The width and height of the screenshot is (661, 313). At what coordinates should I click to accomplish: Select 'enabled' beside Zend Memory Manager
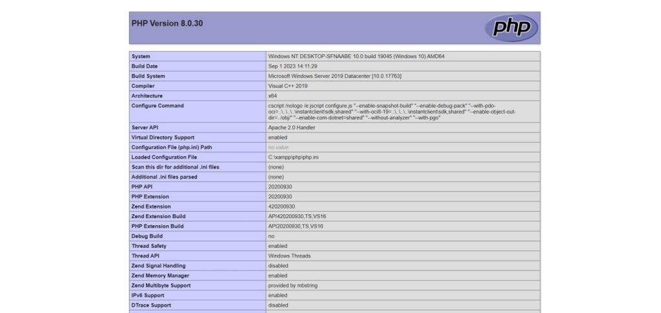point(278,276)
